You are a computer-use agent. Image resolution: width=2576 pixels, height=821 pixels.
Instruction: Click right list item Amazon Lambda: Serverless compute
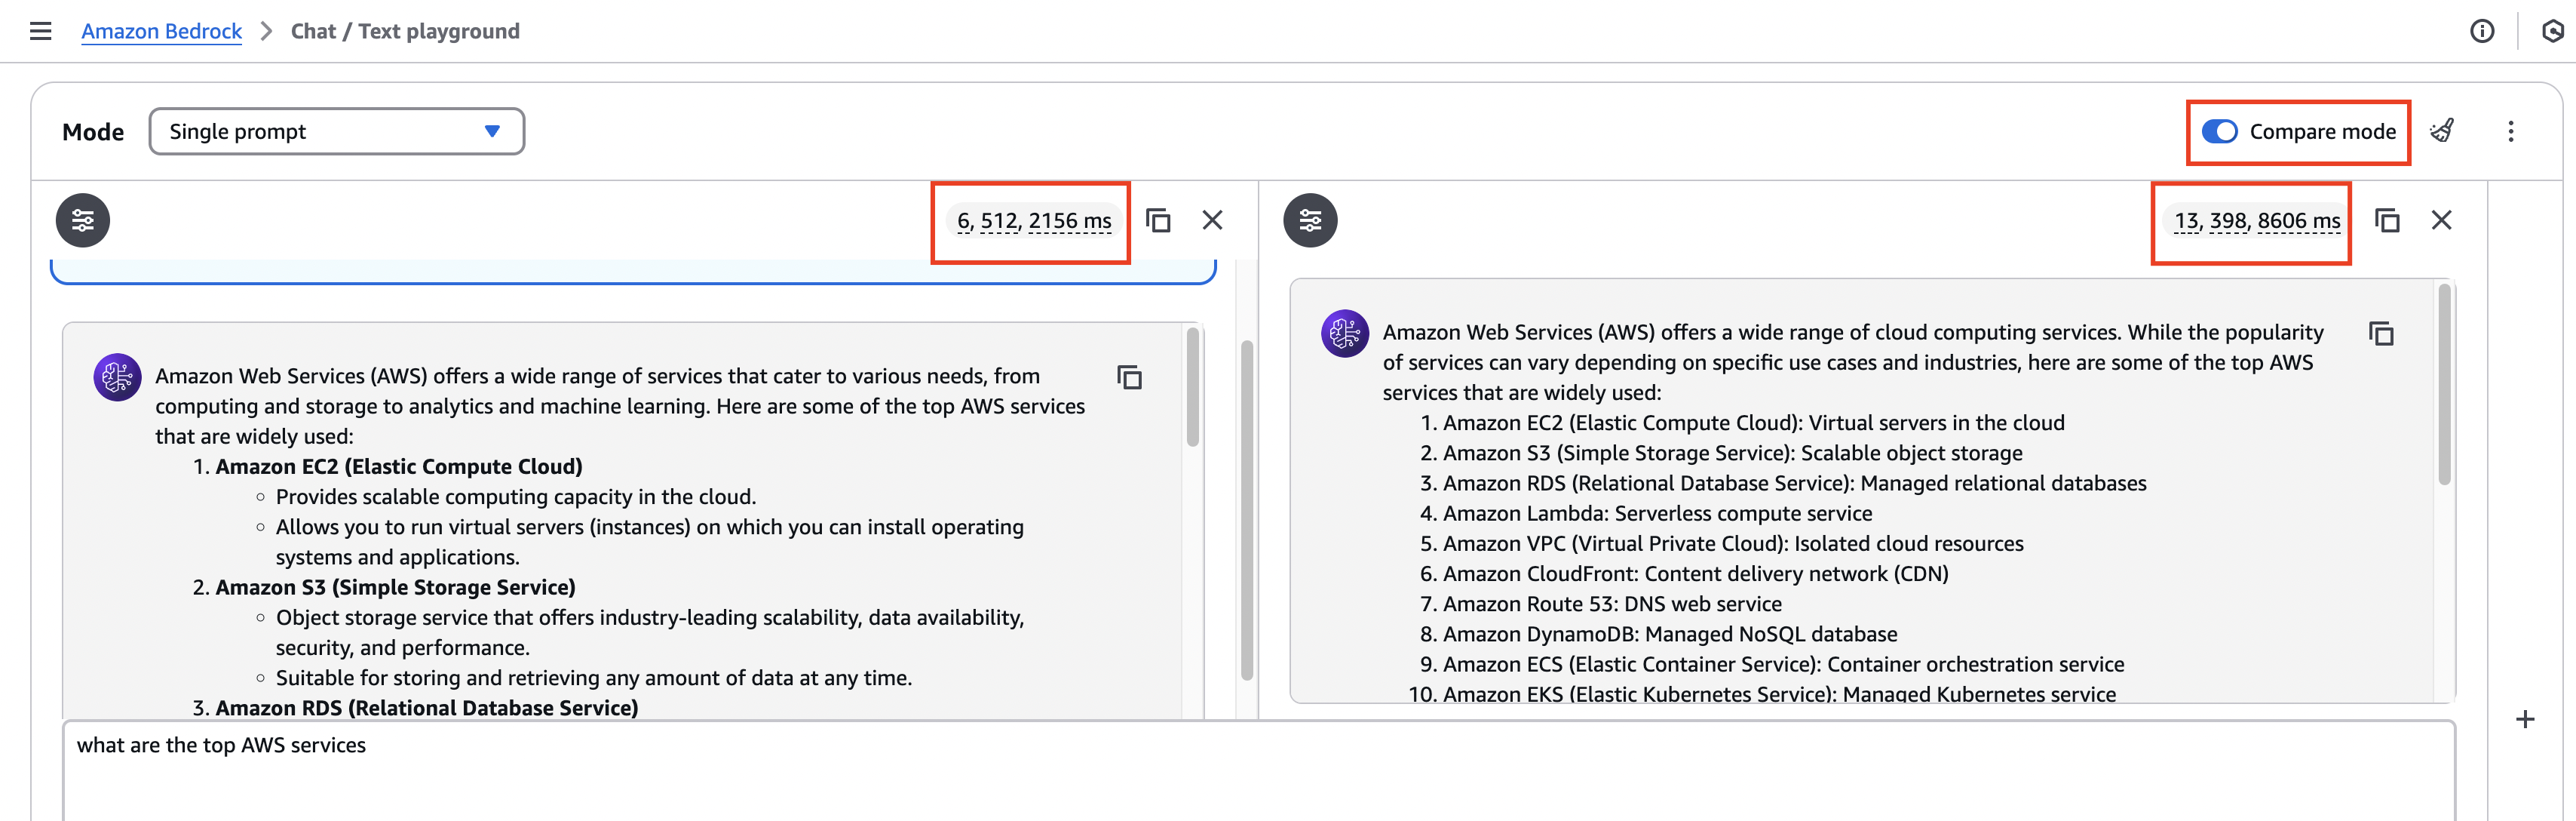click(1657, 514)
